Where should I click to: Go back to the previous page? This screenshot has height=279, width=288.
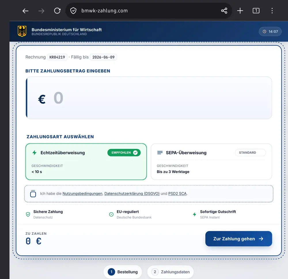(x=25, y=11)
